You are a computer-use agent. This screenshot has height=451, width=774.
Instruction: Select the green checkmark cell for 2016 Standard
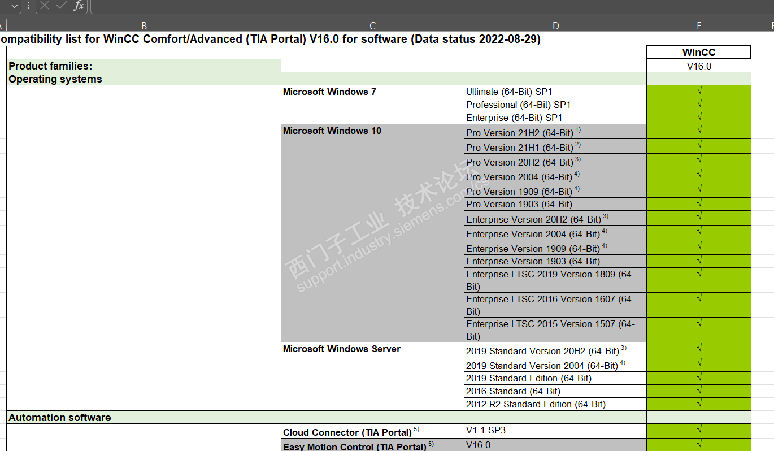pos(699,391)
